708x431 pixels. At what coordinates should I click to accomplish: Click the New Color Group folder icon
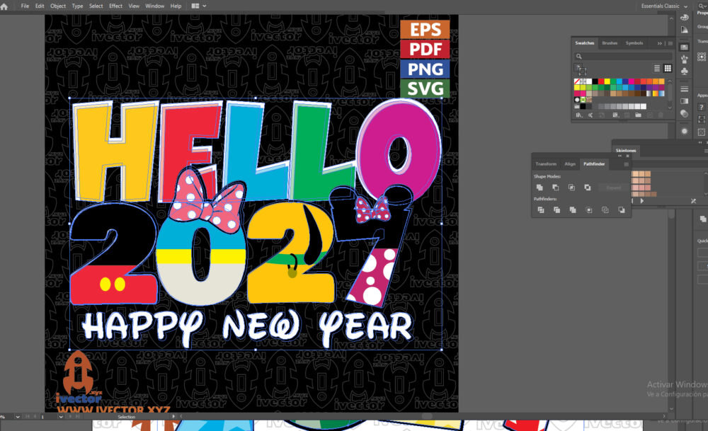[x=638, y=115]
